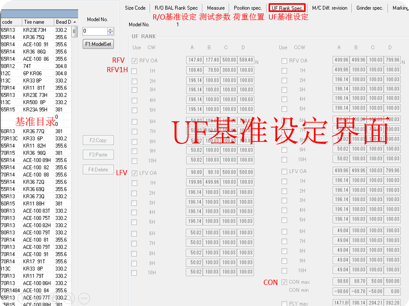The height and width of the screenshot is (306, 409).
Task: Click the Model No. spinner up arrow
Action: (x=111, y=29)
